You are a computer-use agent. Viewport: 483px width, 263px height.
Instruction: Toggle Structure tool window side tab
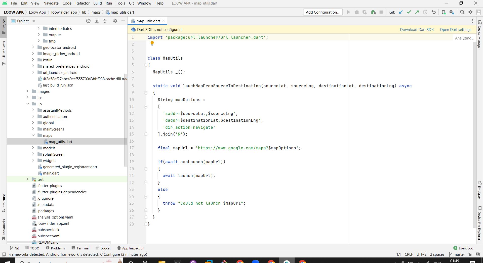tap(4, 203)
